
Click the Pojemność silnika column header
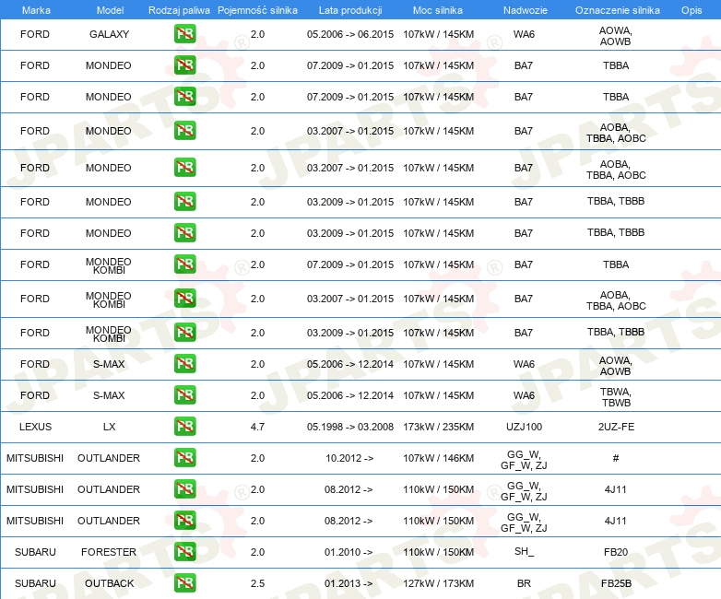pyautogui.click(x=257, y=10)
